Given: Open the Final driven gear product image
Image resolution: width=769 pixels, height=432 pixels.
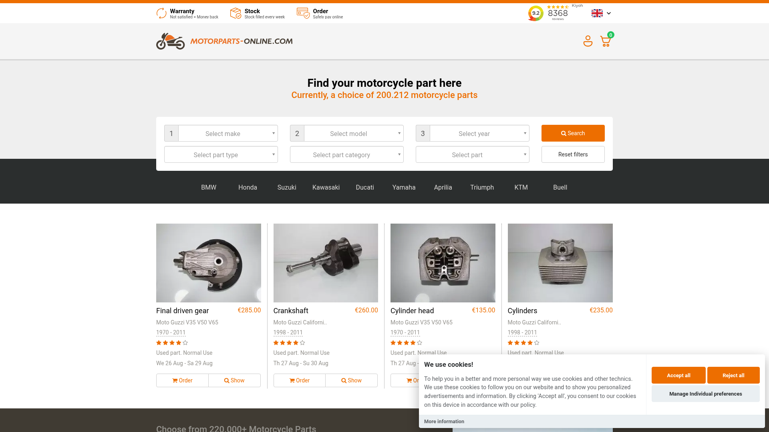Looking at the screenshot, I should 208,263.
